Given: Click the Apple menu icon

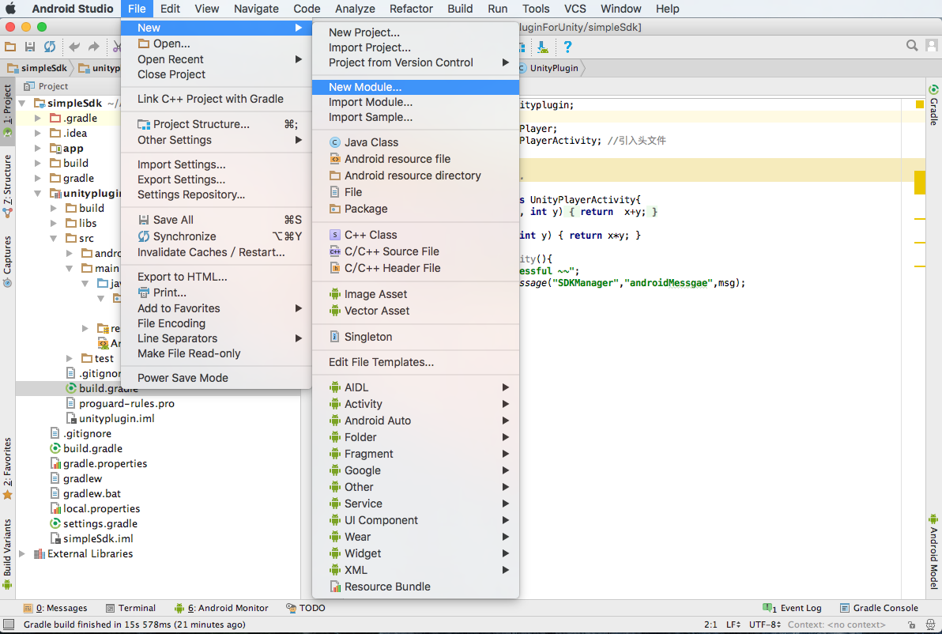Looking at the screenshot, I should [11, 9].
